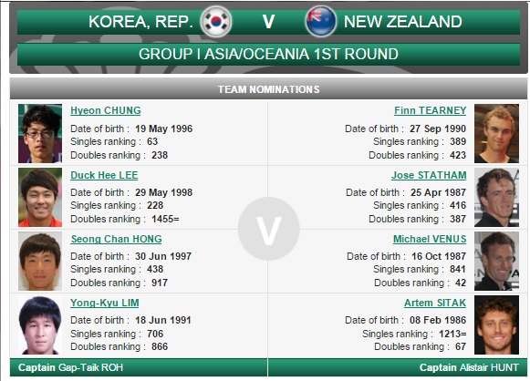Open Yong-Kyu LIM player link
This screenshot has width=530, height=381.
104,303
